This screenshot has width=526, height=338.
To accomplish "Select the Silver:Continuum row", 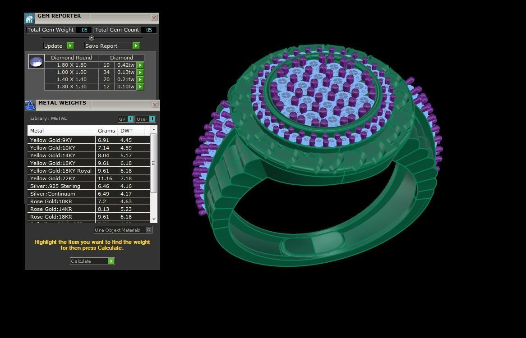I will (x=88, y=194).
